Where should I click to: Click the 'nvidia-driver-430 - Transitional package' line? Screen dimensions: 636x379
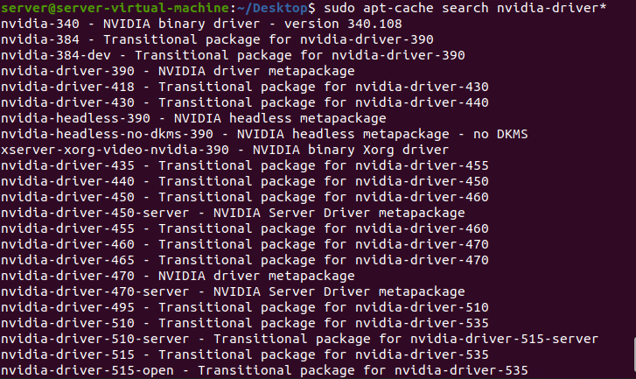245,102
